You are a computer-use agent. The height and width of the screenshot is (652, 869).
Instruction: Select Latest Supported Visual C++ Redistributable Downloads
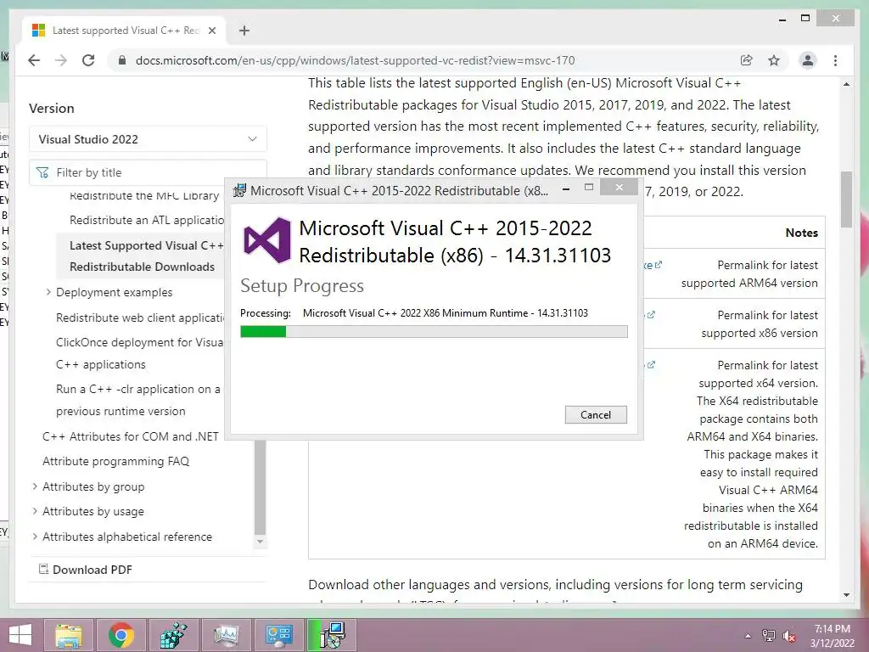(146, 256)
